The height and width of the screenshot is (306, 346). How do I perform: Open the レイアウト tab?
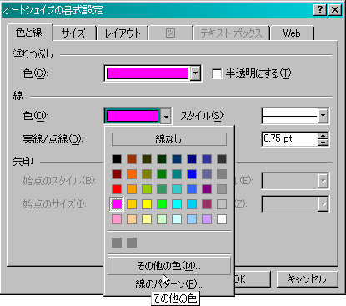tap(123, 33)
